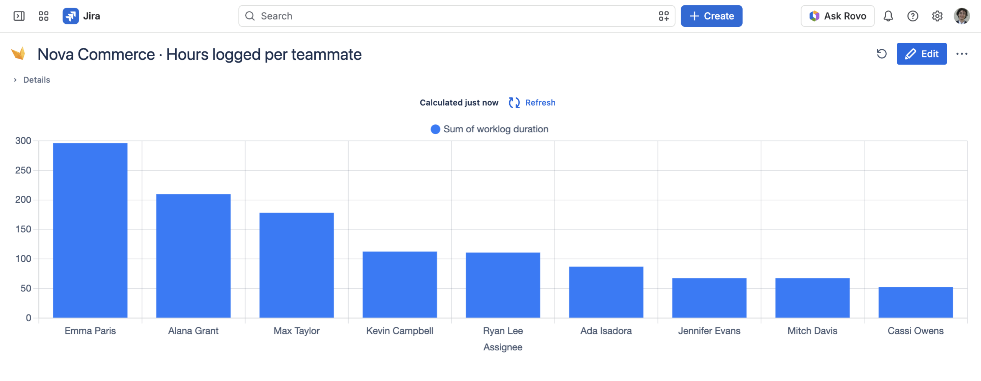The height and width of the screenshot is (381, 981).
Task: Open the user profile avatar
Action: click(962, 16)
